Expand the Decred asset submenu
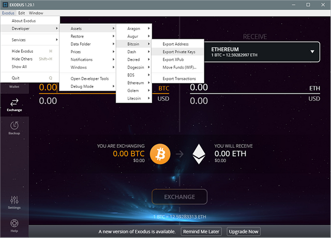The width and height of the screenshot is (331, 238). pos(134,60)
